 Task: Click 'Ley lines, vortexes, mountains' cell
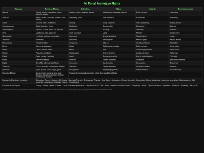(x=52, y=36)
